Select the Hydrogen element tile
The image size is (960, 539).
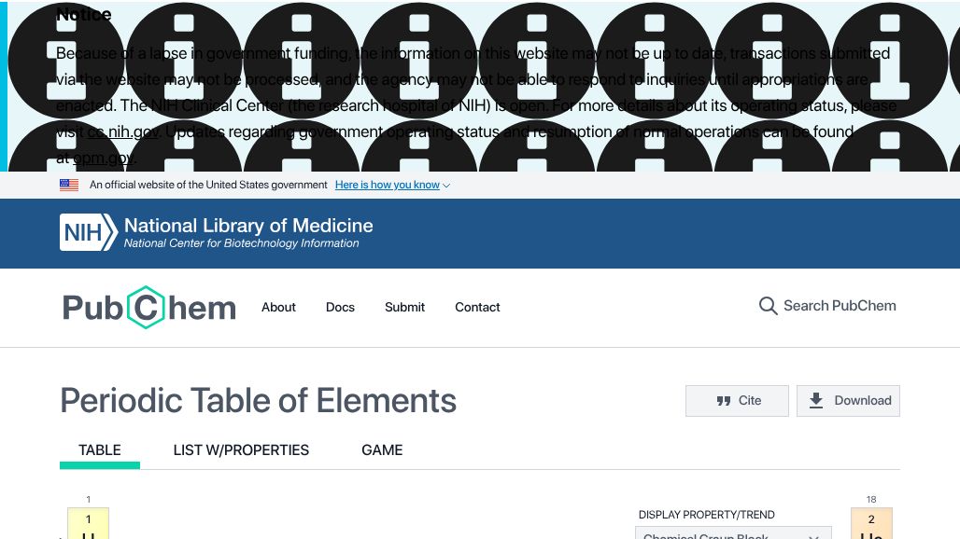89,523
